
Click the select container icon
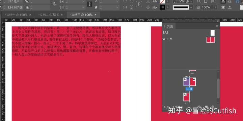pyautogui.click(x=148, y=1)
